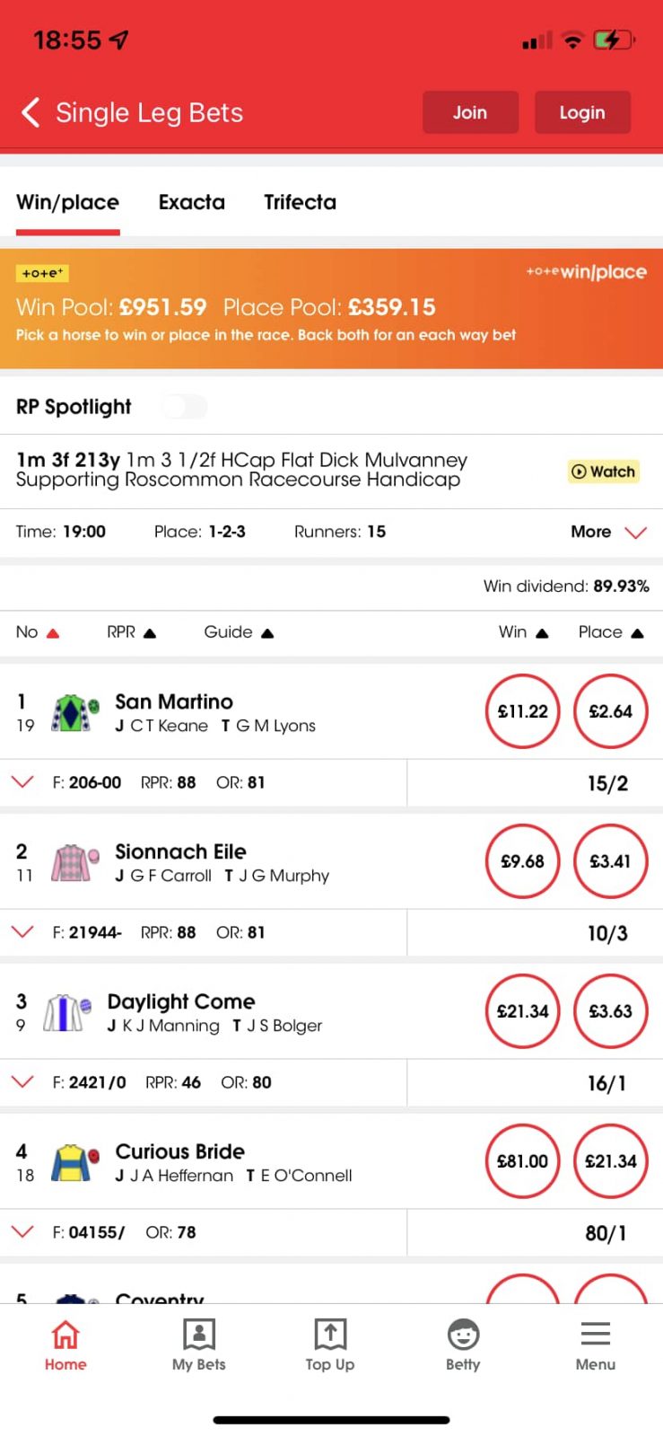This screenshot has width=663, height=1437.
Task: Open the My Bets icon
Action: pyautogui.click(x=198, y=1335)
